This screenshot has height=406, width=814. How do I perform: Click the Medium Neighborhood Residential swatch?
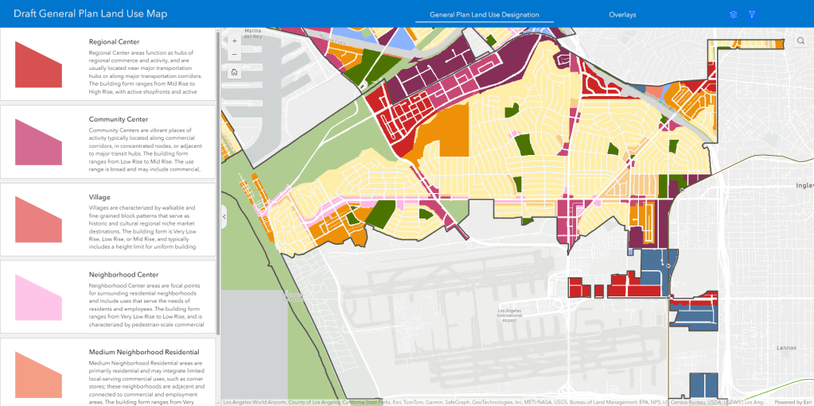tap(38, 373)
